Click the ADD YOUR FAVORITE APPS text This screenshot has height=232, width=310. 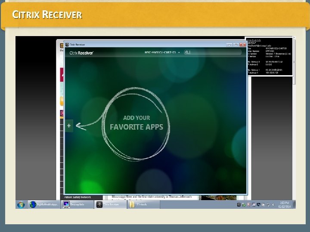[x=136, y=123]
